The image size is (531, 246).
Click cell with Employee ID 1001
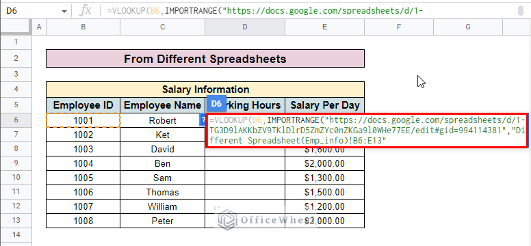point(83,120)
